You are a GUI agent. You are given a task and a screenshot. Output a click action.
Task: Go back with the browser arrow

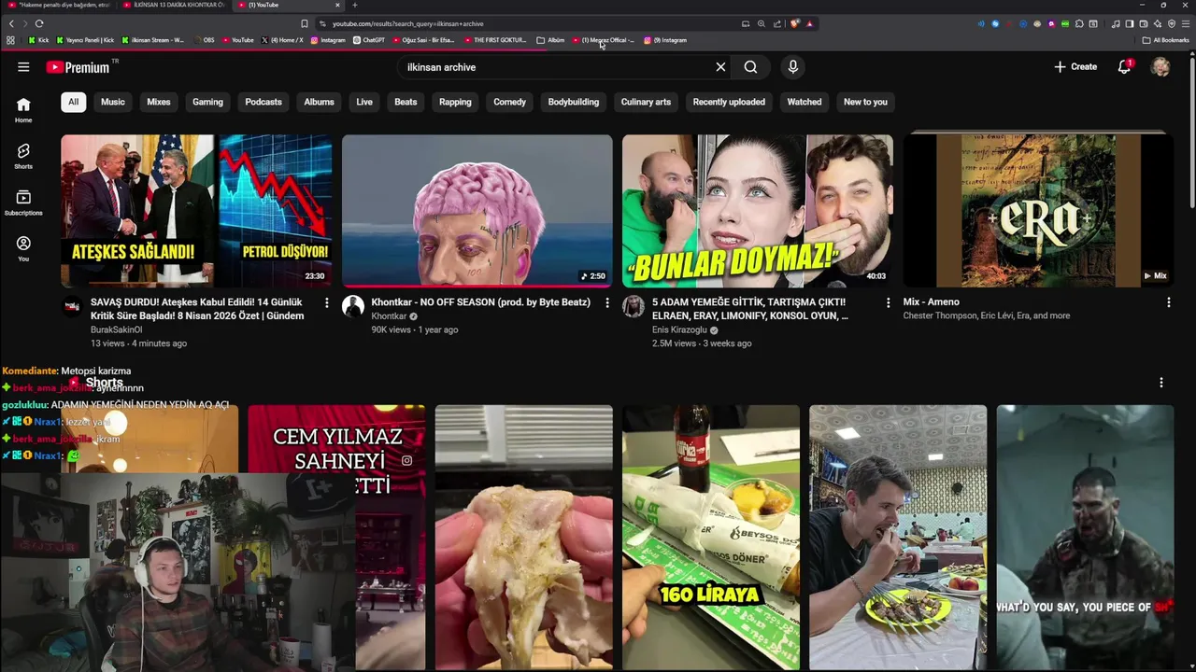pos(11,23)
